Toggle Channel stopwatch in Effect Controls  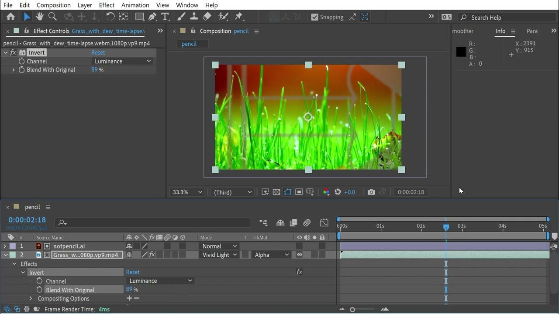(x=21, y=61)
